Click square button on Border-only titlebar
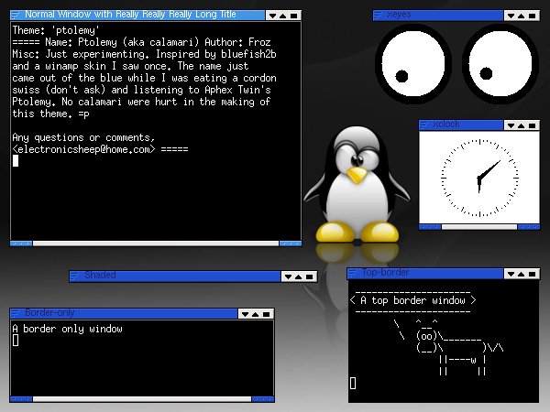 pyautogui.click(x=267, y=314)
